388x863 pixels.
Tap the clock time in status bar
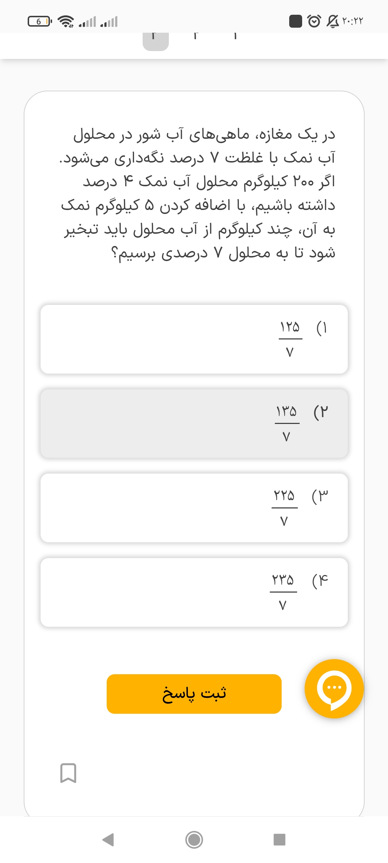click(x=352, y=21)
